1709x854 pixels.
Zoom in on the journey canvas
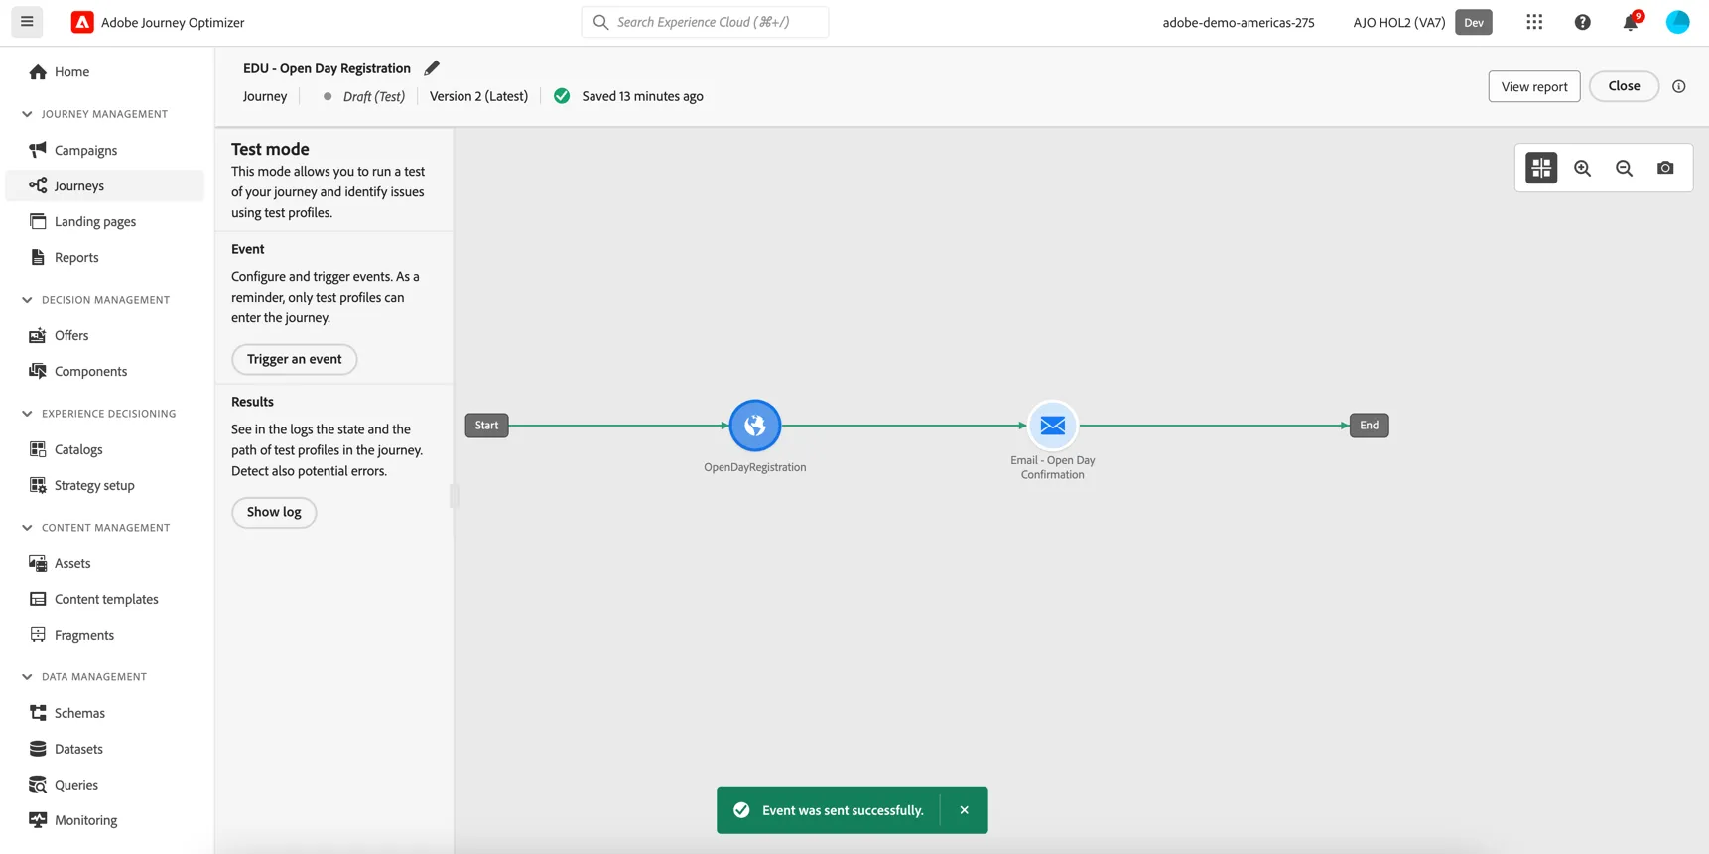pos(1583,168)
